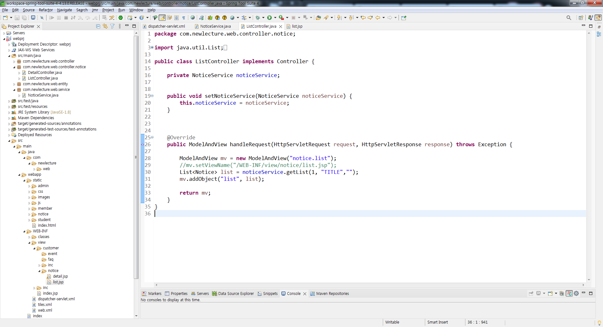603x327 pixels.
Task: Switch to dispatcher-servlet.xml editor tab
Action: point(164,26)
